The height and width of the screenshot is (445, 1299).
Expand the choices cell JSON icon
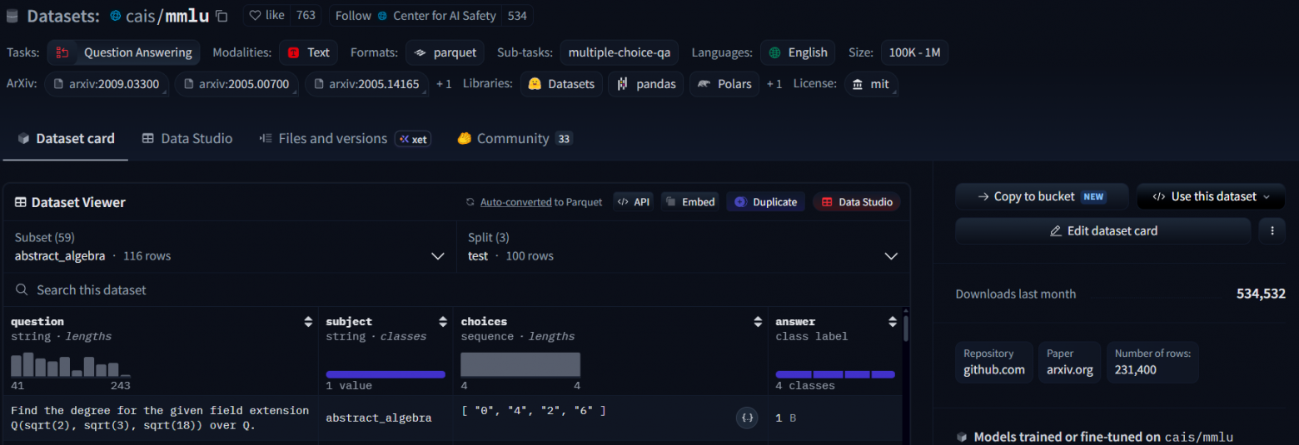747,418
